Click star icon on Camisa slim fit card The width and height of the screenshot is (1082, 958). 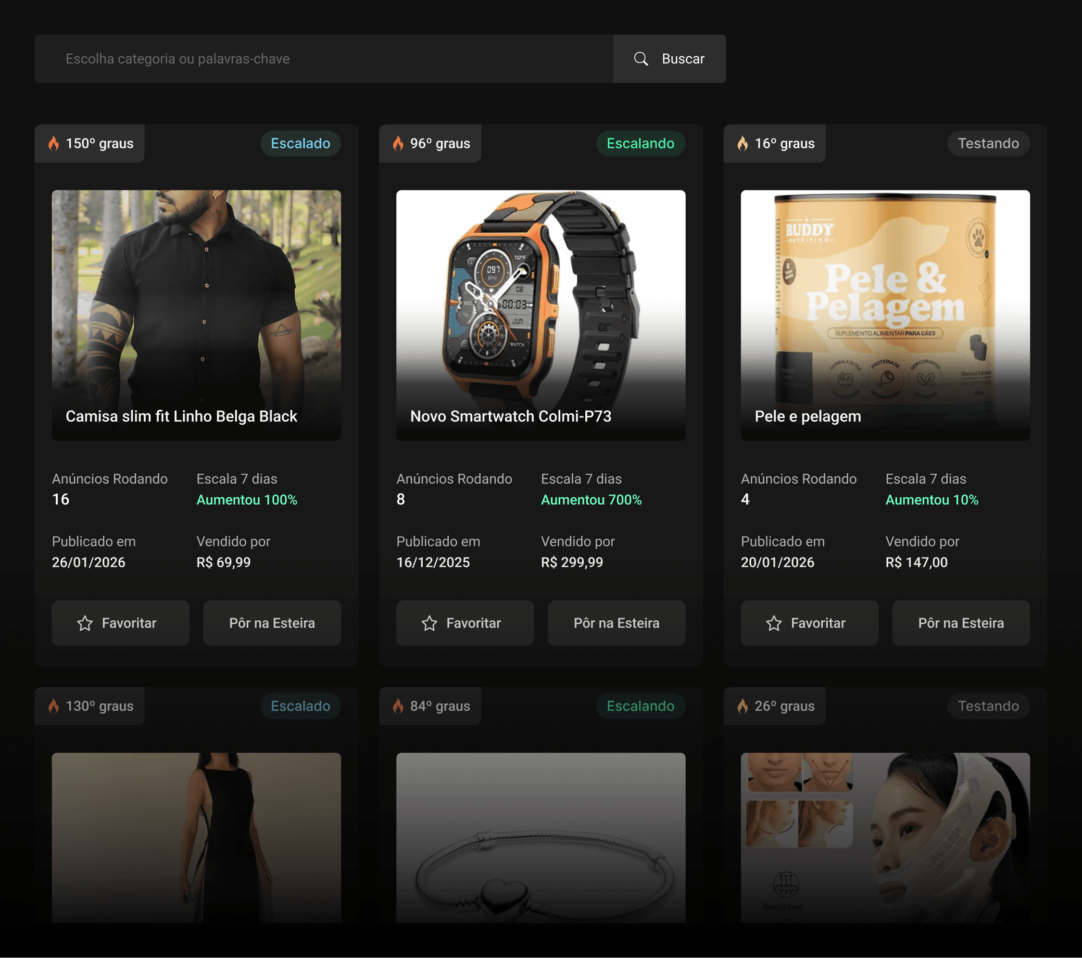pyautogui.click(x=85, y=623)
